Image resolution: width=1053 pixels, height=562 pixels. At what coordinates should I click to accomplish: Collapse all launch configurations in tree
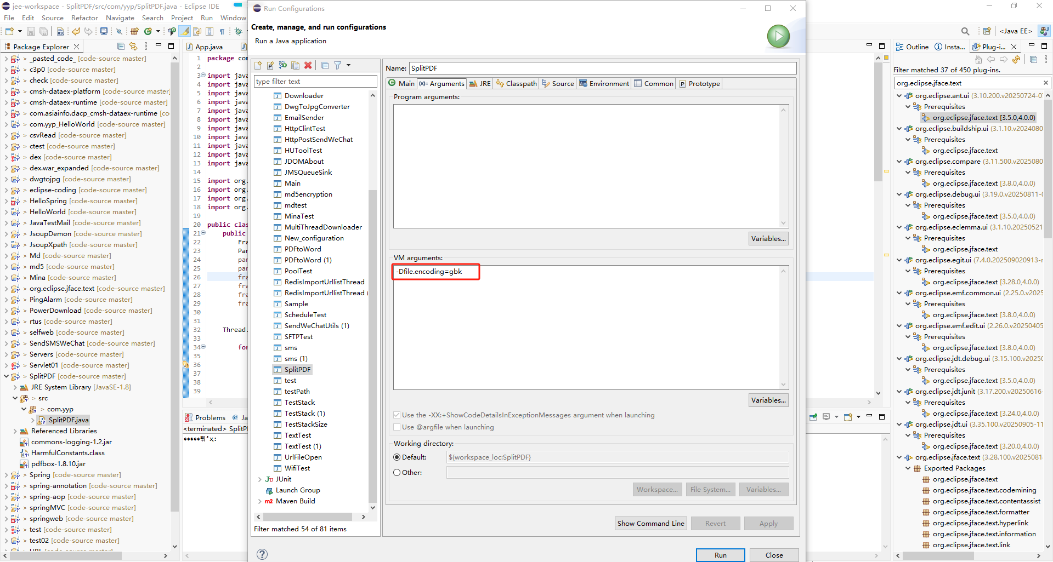click(325, 65)
